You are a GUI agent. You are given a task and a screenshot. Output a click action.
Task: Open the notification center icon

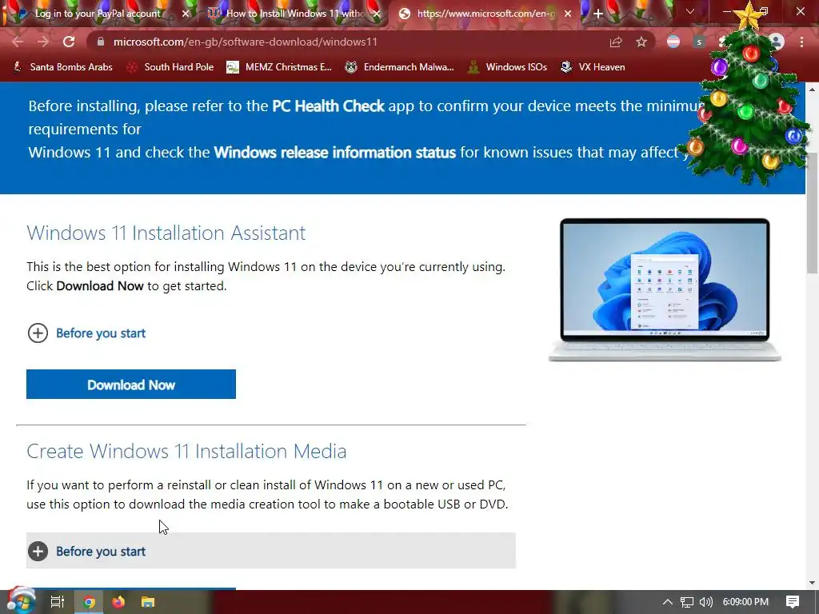(793, 602)
